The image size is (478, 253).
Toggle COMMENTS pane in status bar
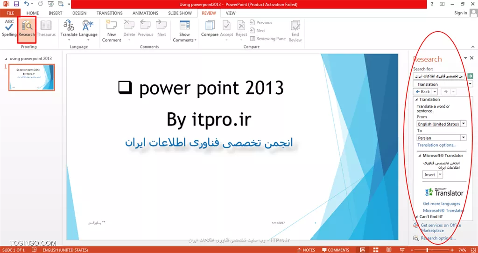pos(335,250)
